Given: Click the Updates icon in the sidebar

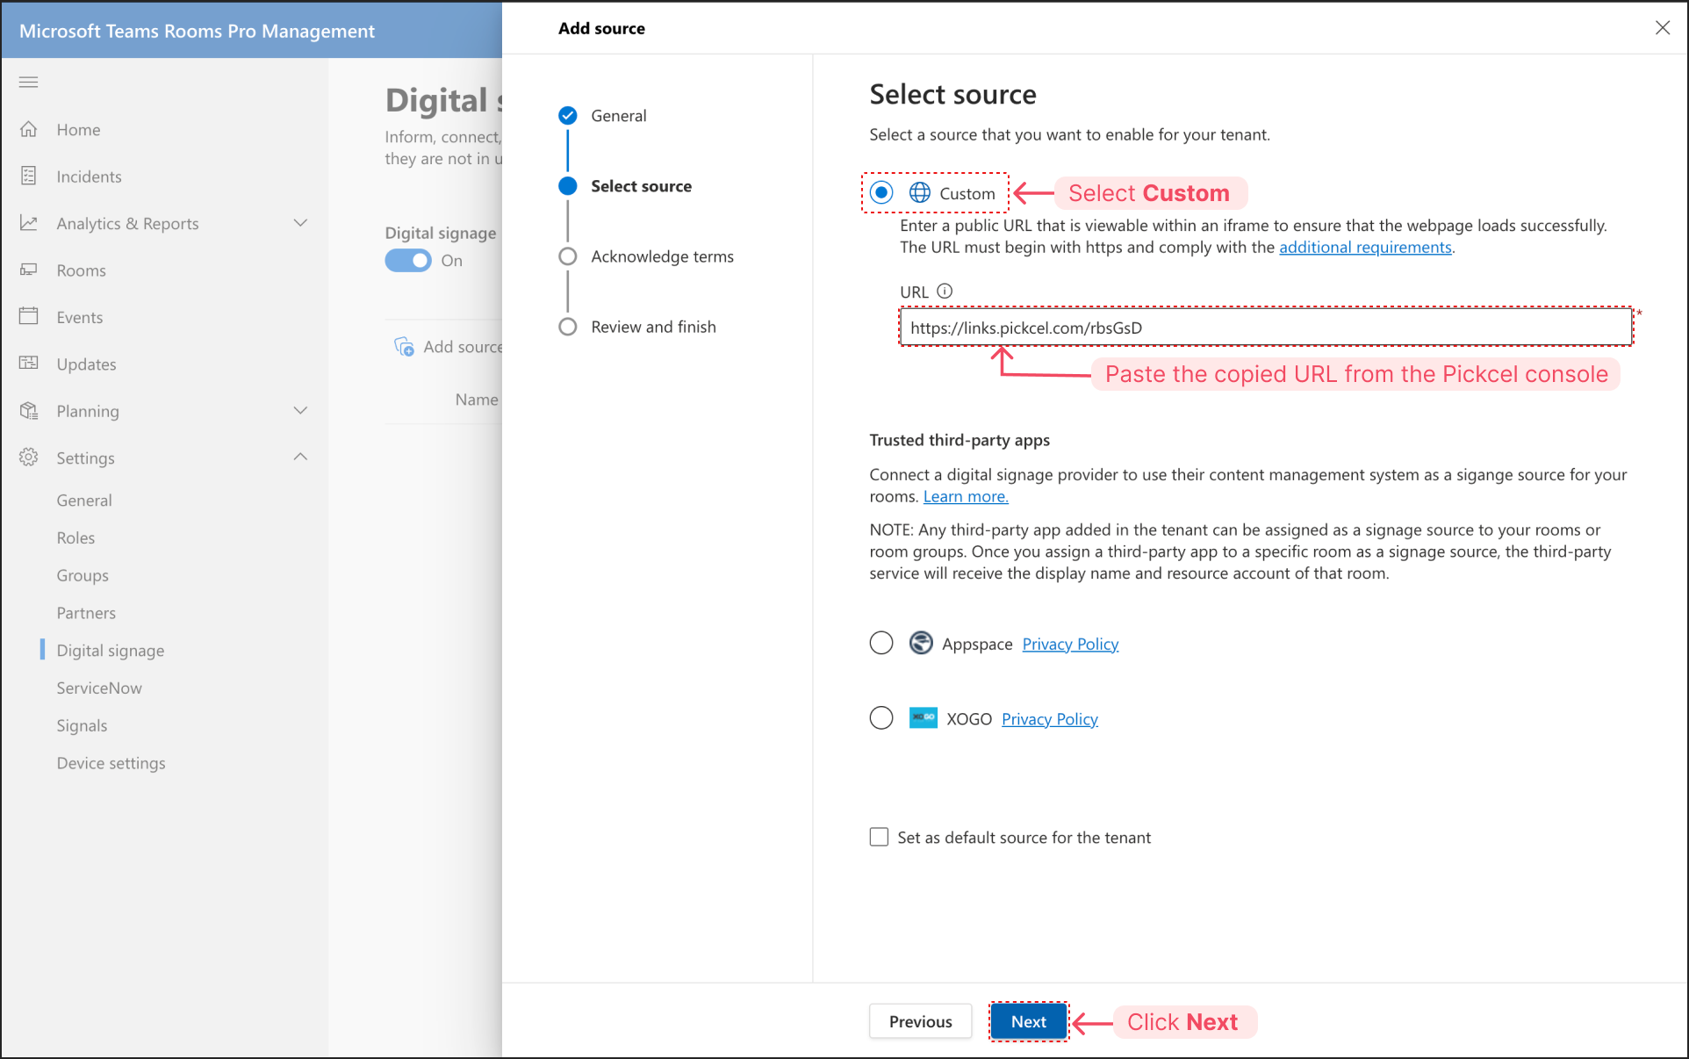Looking at the screenshot, I should [x=29, y=363].
